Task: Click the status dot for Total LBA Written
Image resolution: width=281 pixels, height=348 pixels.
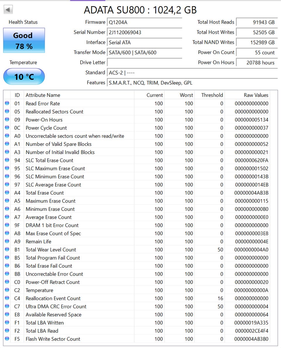Action: [x=7, y=322]
